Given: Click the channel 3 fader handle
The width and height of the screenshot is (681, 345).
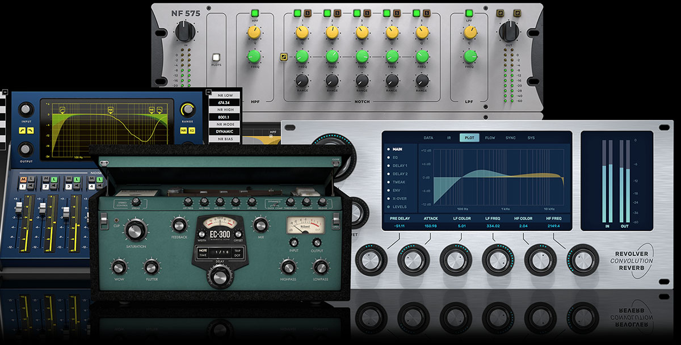Looking at the screenshot, I should pos(66,212).
